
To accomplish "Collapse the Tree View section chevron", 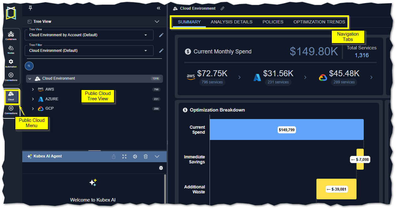I will 157,22.
